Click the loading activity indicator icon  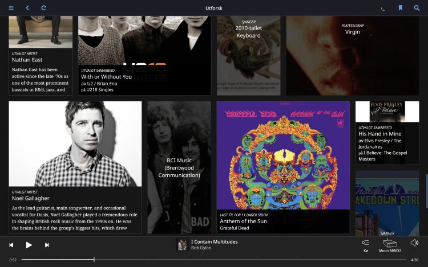coord(383,8)
